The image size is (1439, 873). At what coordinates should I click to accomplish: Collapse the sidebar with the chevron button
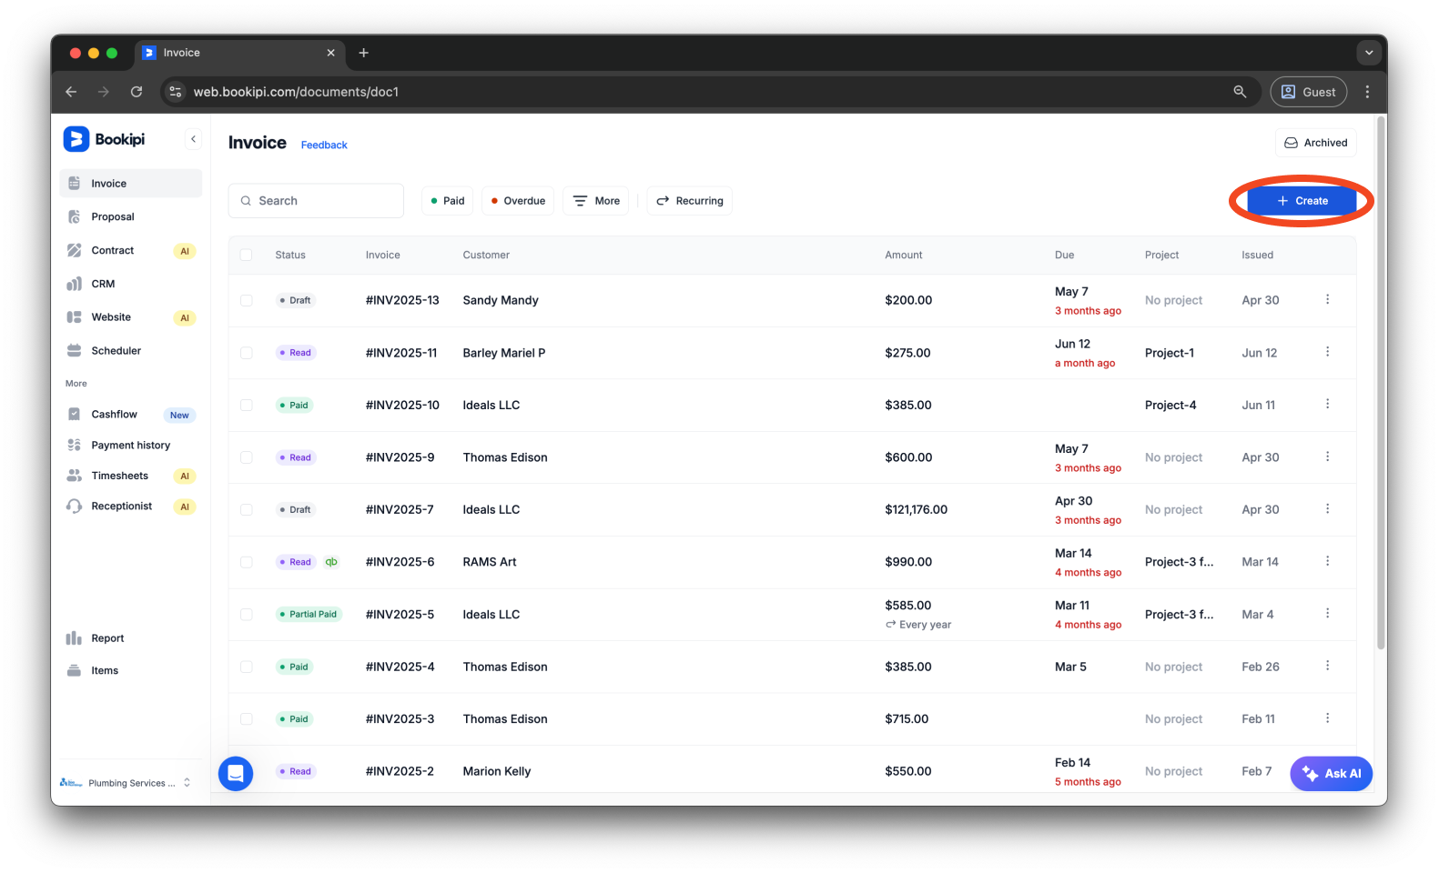193,139
